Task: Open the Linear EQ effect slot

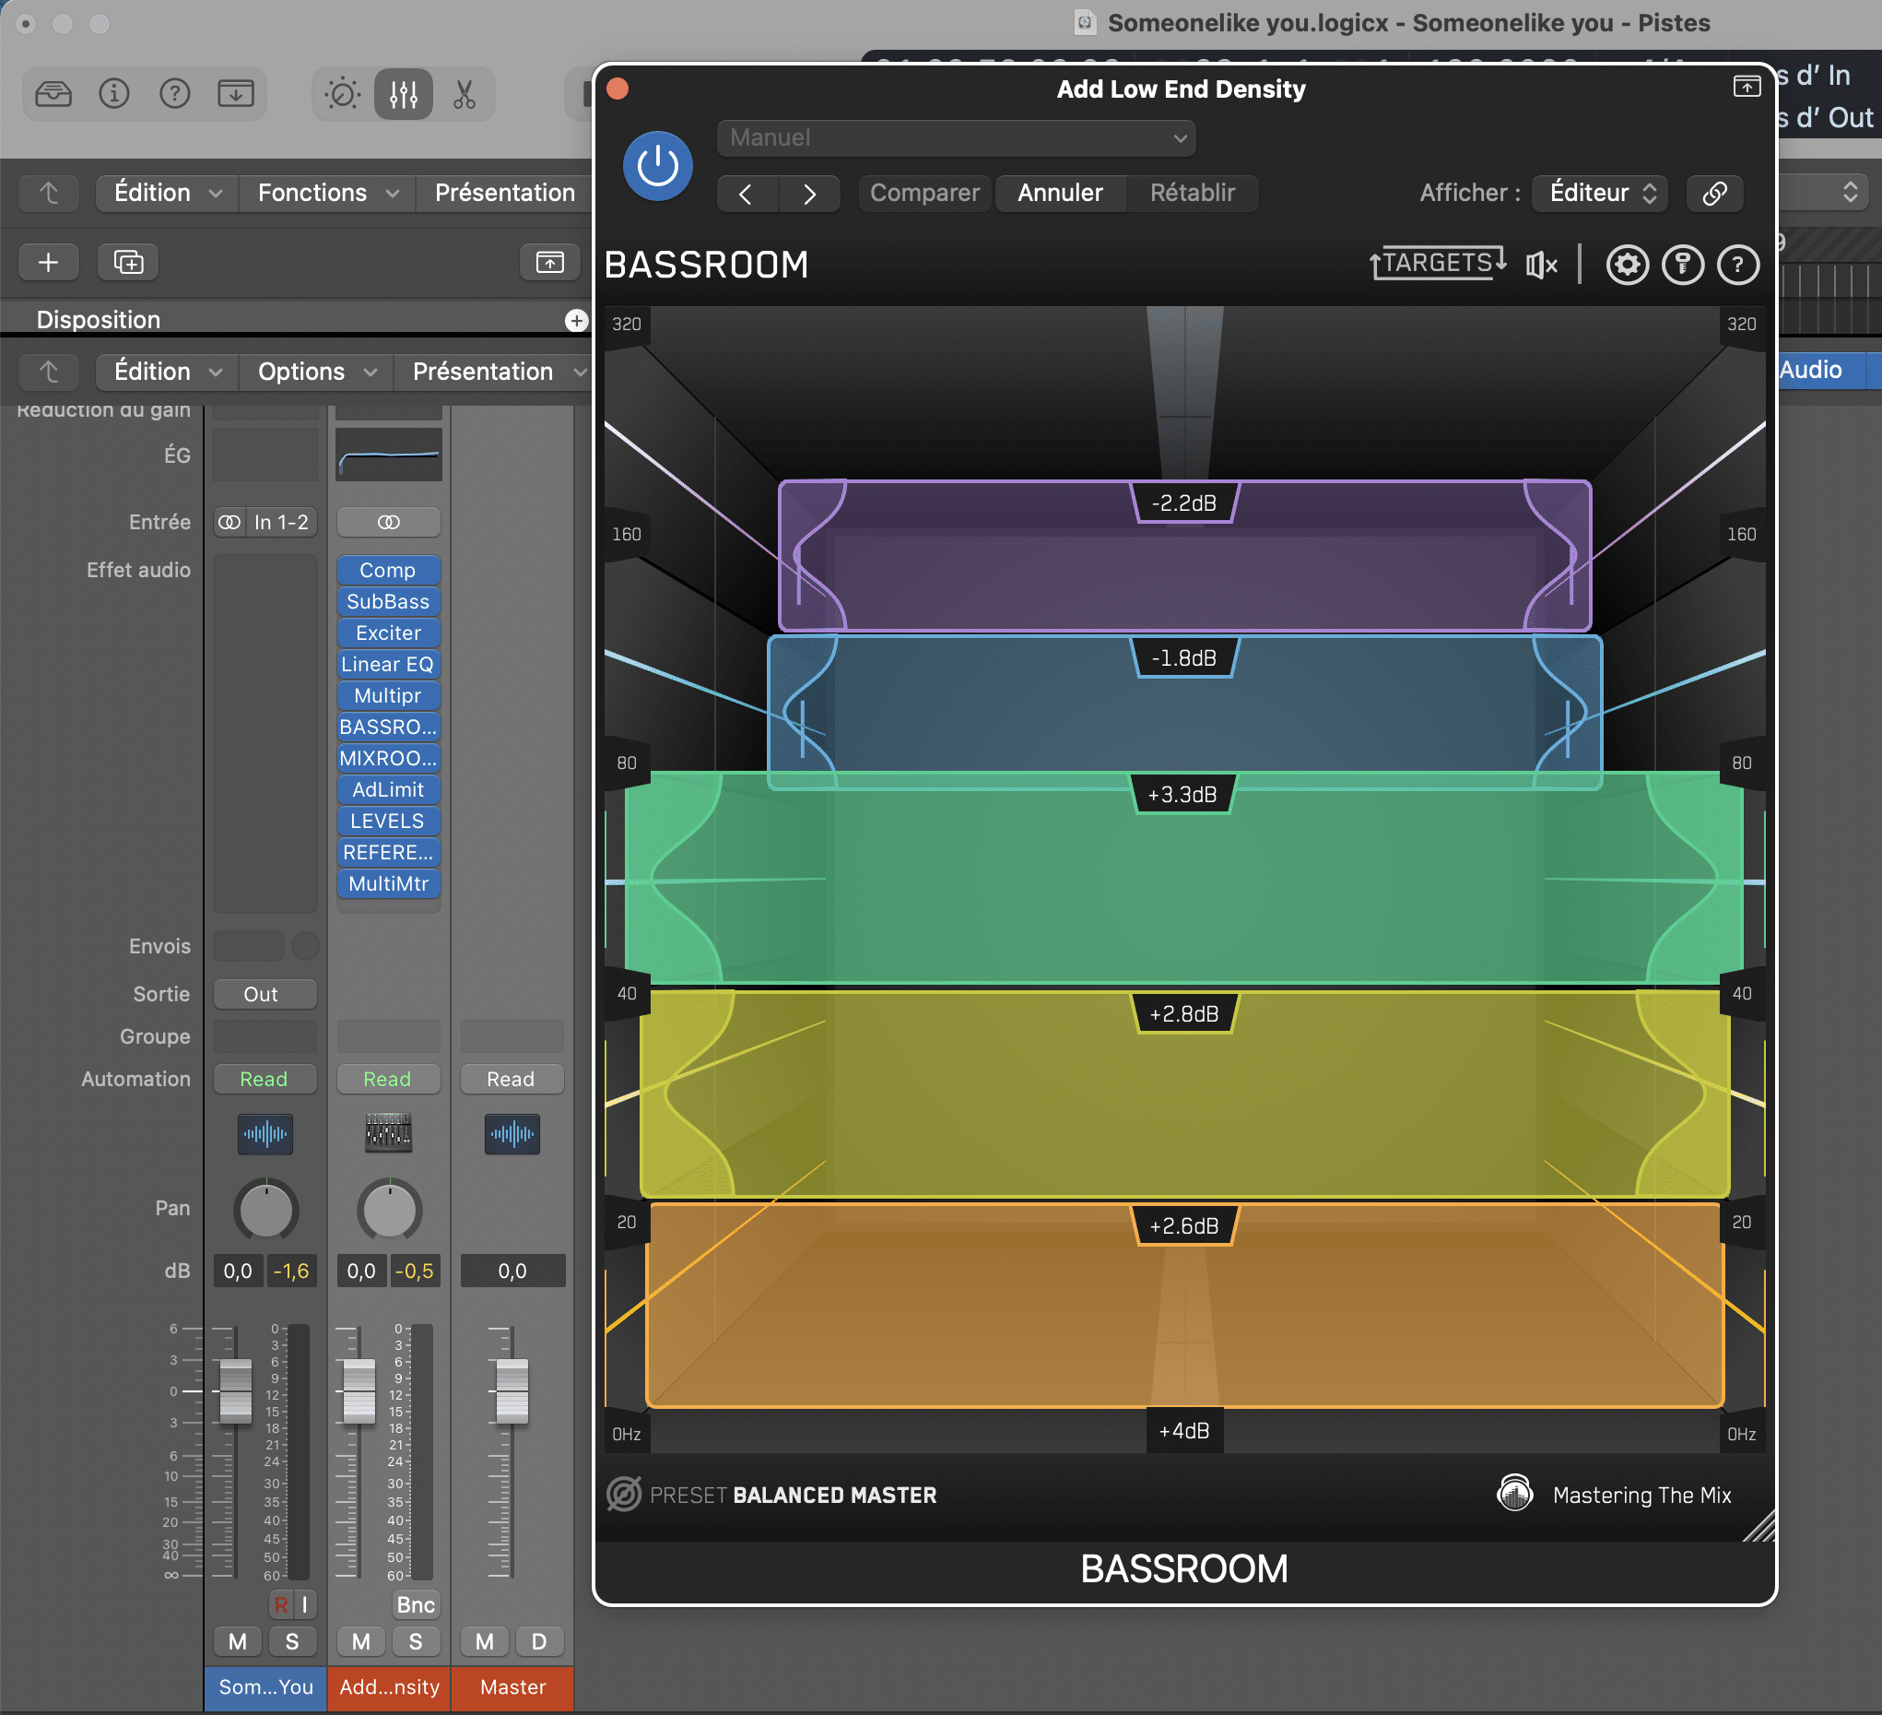Action: pyautogui.click(x=388, y=664)
